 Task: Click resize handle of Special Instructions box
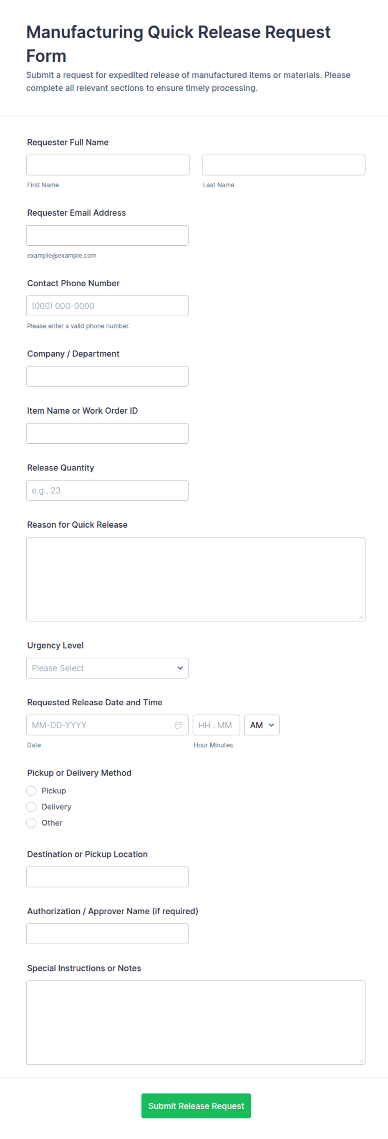point(360,1060)
